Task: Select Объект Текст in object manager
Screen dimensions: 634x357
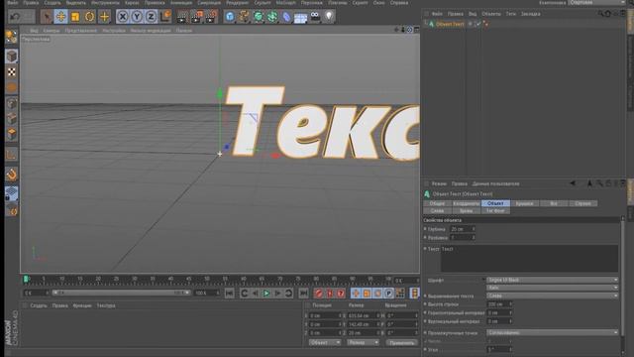Action: (x=450, y=24)
